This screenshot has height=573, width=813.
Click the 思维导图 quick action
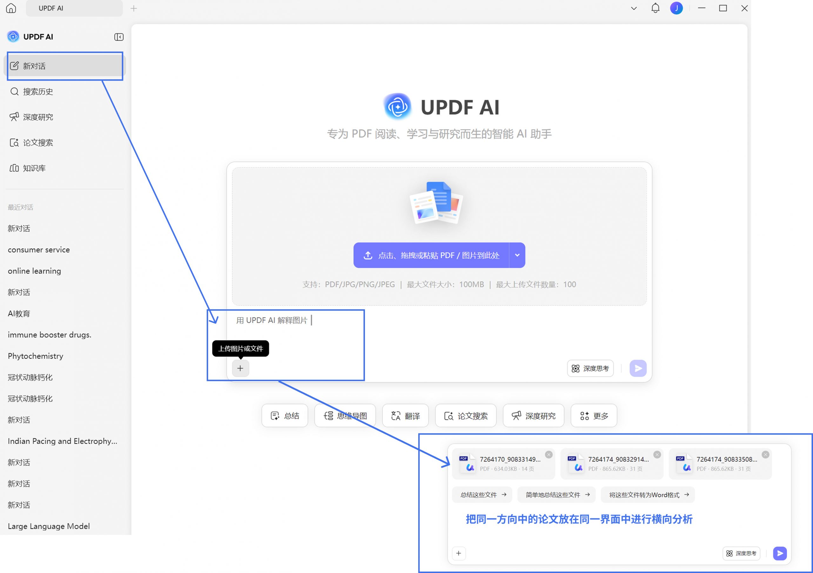pyautogui.click(x=345, y=416)
